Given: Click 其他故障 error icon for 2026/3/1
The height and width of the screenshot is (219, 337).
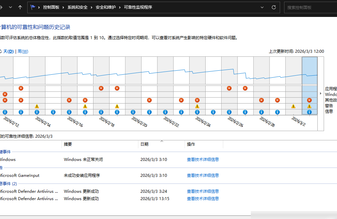Looking at the screenshot, I should coord(277,100).
